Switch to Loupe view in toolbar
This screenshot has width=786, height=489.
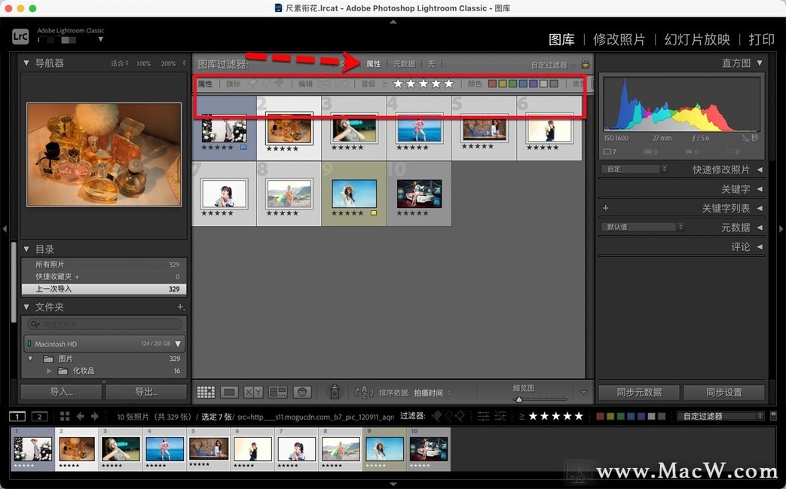(x=230, y=393)
